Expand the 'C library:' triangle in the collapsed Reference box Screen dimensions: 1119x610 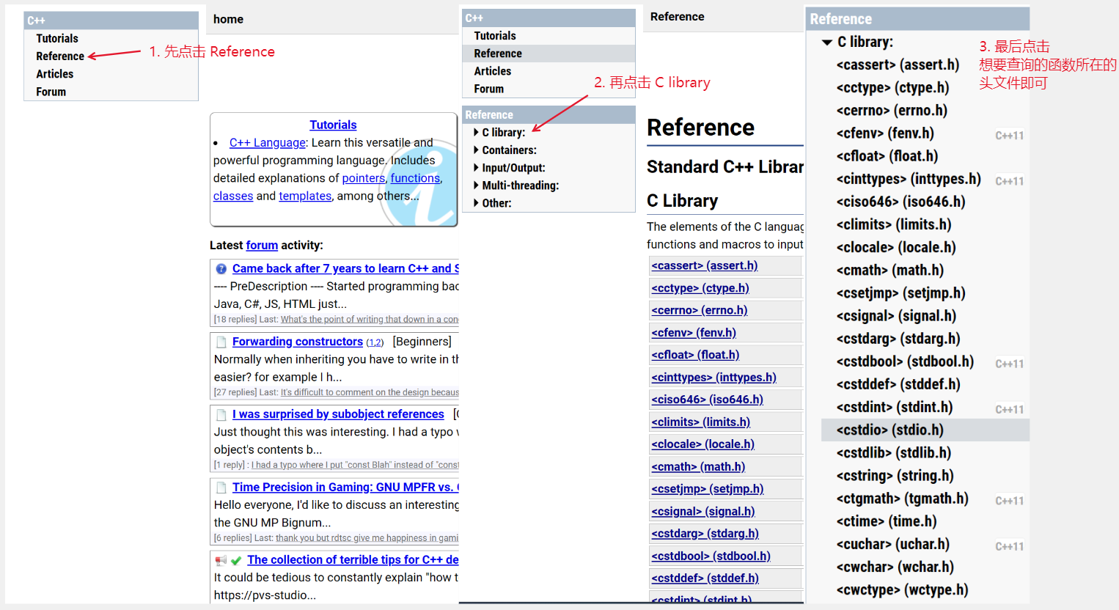tap(476, 133)
